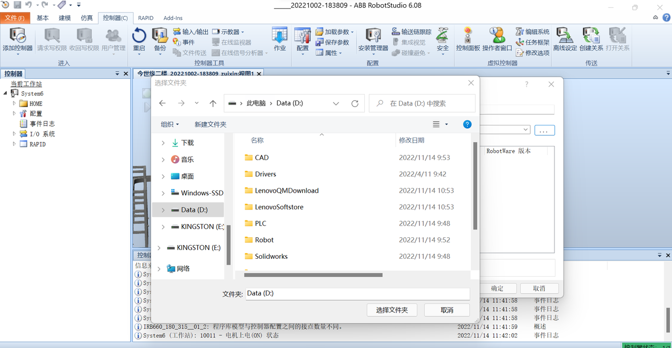This screenshot has width=672, height=348.
Task: Select the Solidworks folder in file list
Action: point(271,256)
